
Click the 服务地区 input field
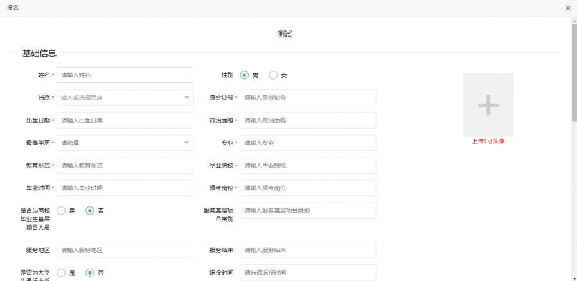(125, 249)
